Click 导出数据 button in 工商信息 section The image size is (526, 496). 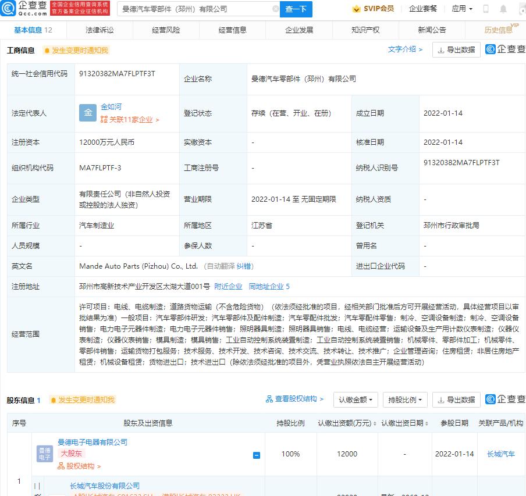456,49
